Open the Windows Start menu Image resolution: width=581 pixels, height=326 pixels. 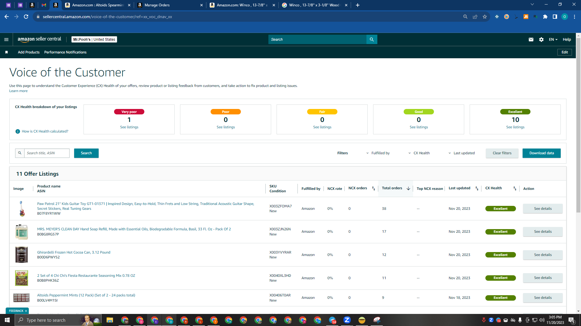(7, 320)
